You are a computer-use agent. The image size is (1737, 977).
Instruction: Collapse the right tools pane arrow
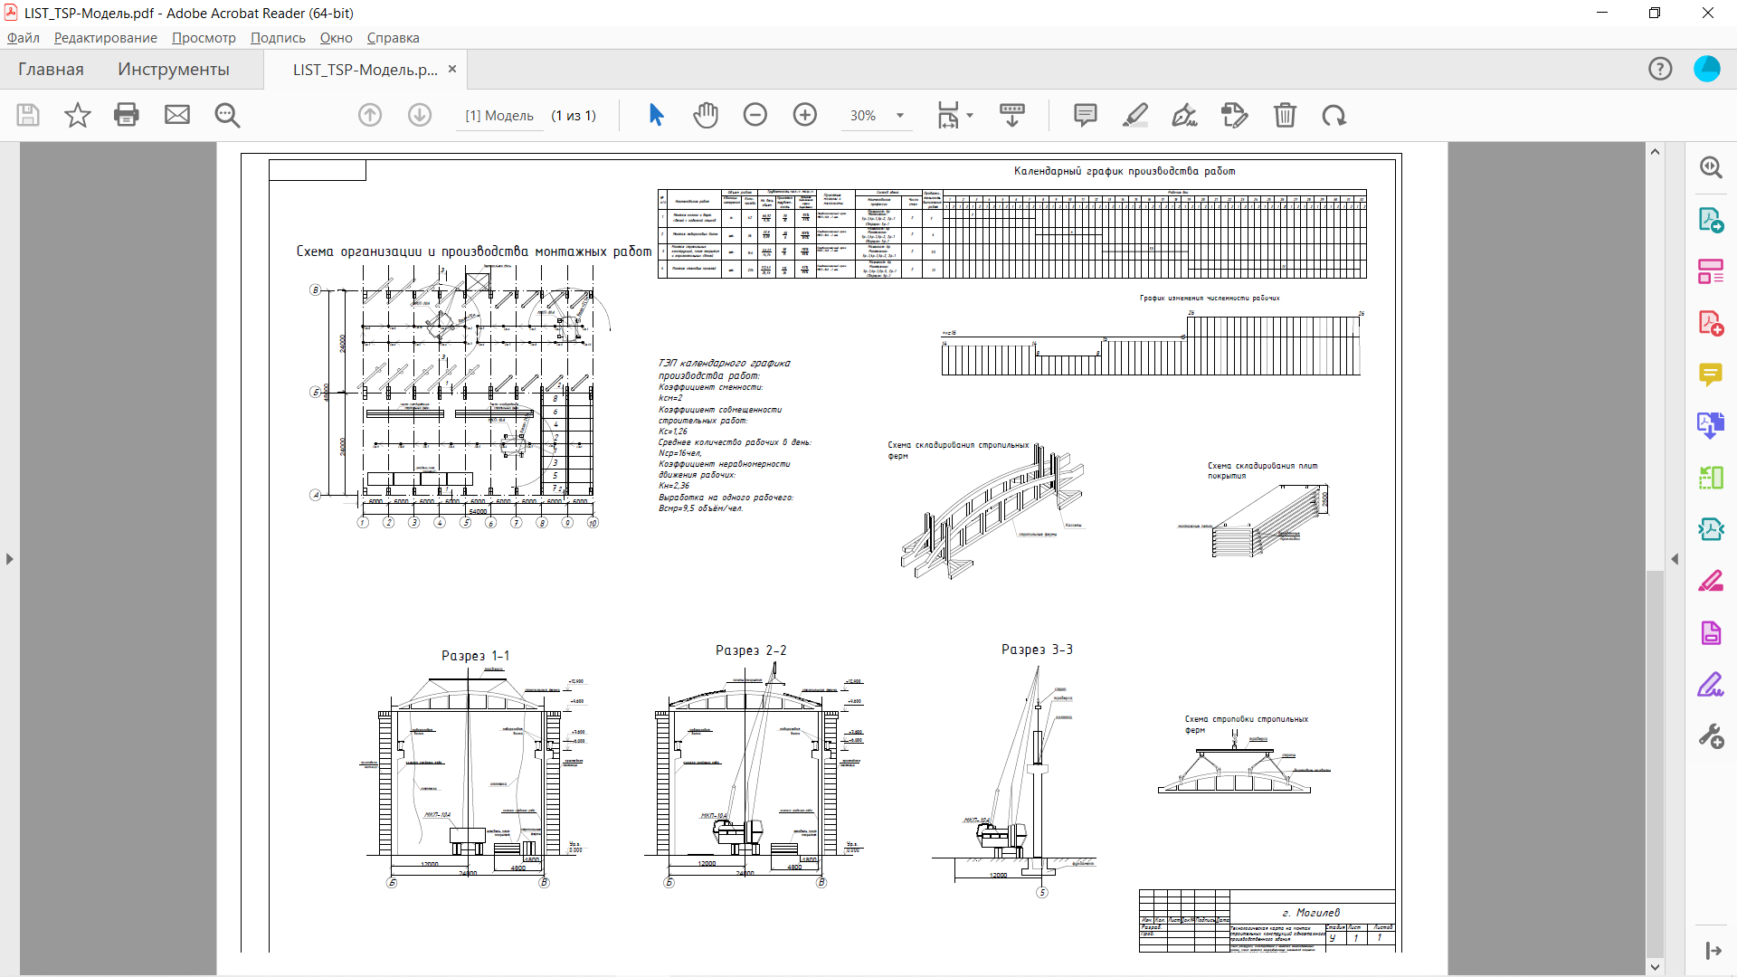pyautogui.click(x=1675, y=559)
